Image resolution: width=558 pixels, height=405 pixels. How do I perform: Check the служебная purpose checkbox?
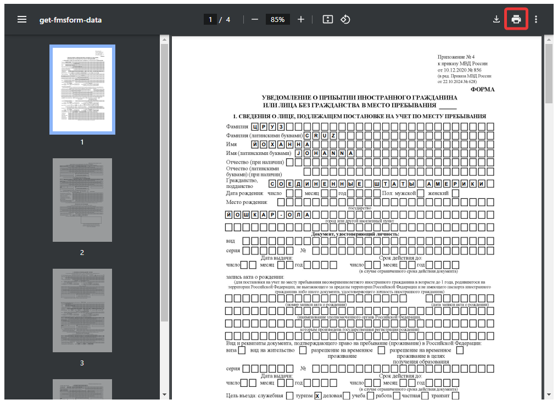click(x=290, y=396)
